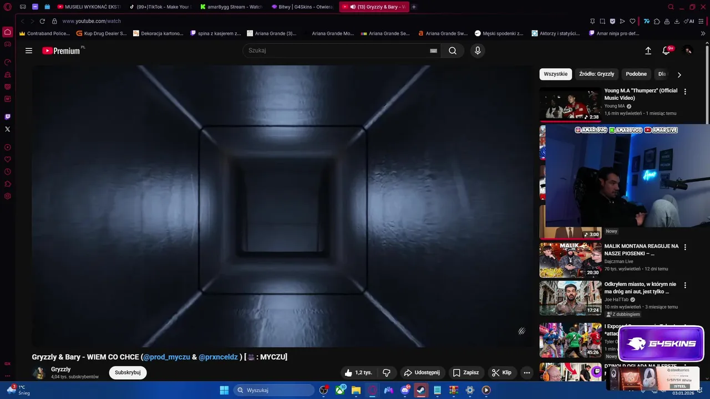Open Opera extensions puzzle icon
Viewport: 710px width, 399px height.
[657, 21]
